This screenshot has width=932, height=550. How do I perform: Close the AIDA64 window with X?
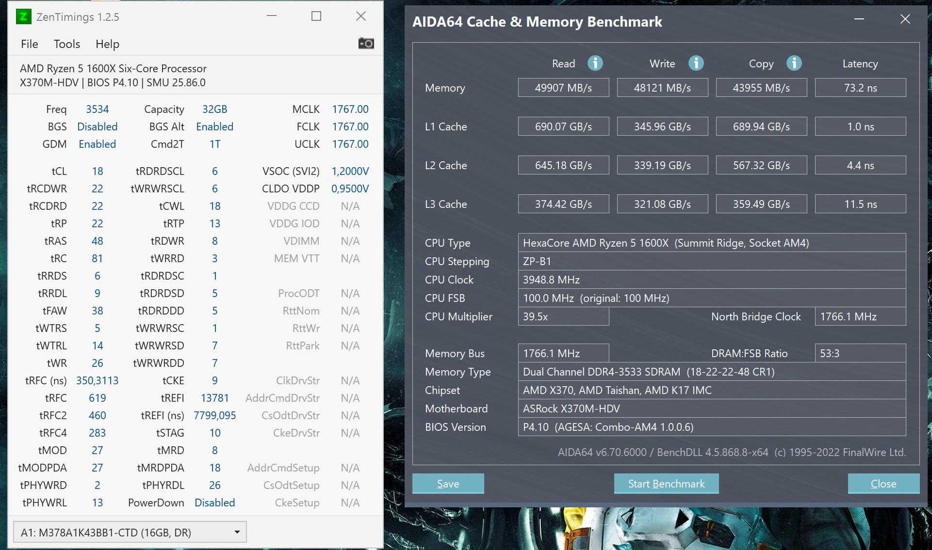tap(905, 19)
